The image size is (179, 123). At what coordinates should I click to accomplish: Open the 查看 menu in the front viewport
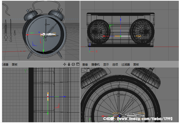[x=85, y=65]
